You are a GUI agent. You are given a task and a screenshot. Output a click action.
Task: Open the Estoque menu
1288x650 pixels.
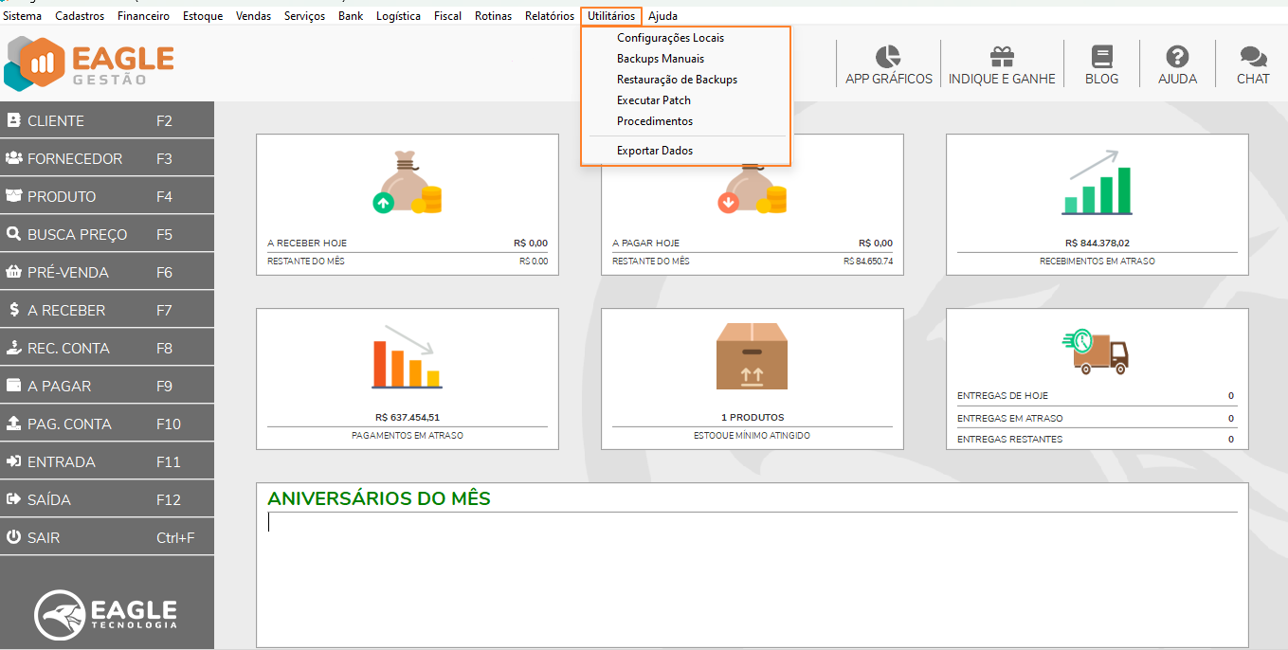(203, 16)
